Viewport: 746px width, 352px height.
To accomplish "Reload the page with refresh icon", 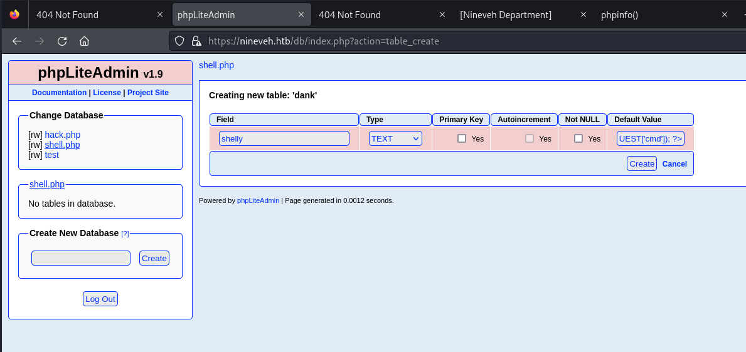I will click(62, 41).
